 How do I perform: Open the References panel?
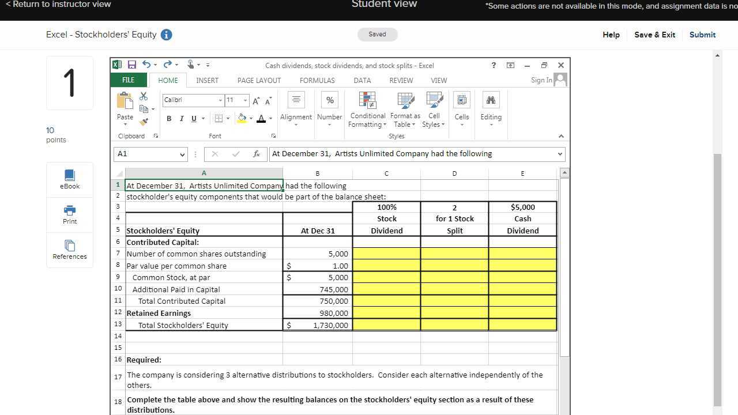coord(70,249)
